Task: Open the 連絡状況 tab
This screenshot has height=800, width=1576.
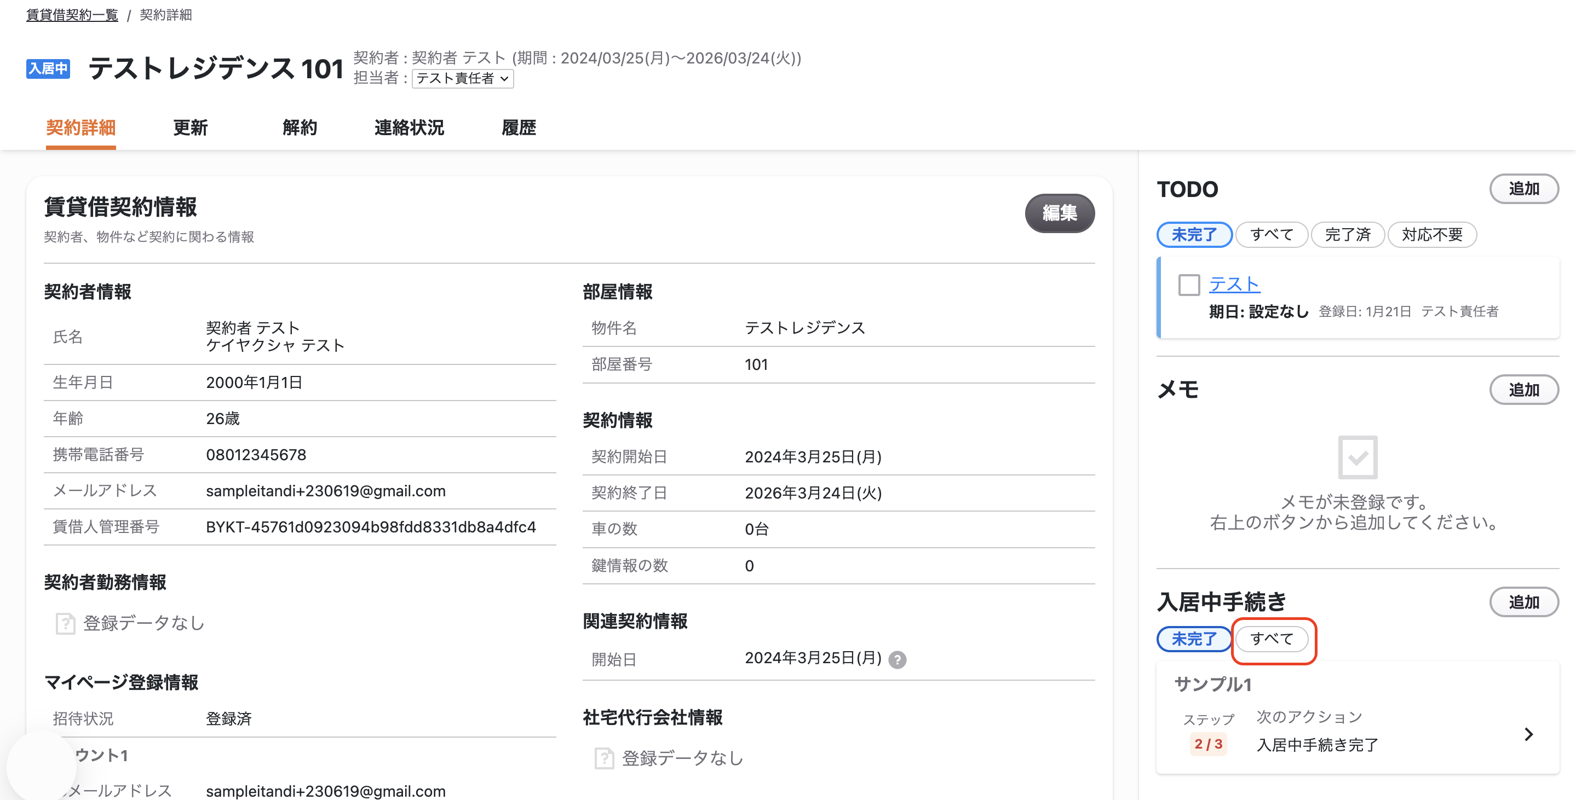Action: (x=409, y=127)
